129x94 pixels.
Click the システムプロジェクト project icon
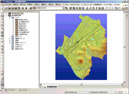tap(10, 13)
